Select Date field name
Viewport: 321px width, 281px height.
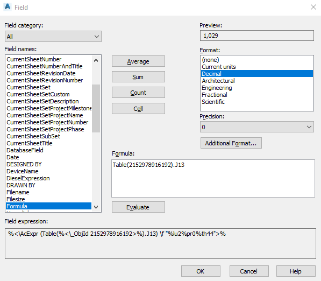click(x=49, y=157)
